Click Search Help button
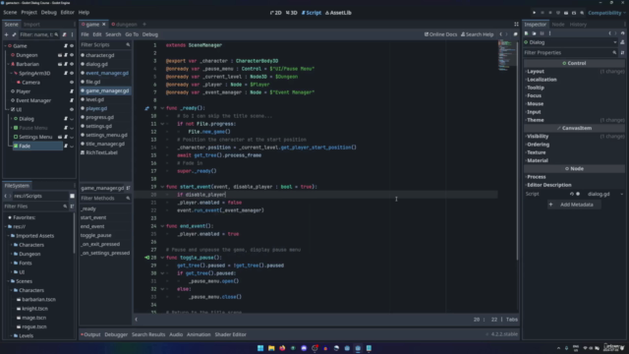 (x=477, y=34)
